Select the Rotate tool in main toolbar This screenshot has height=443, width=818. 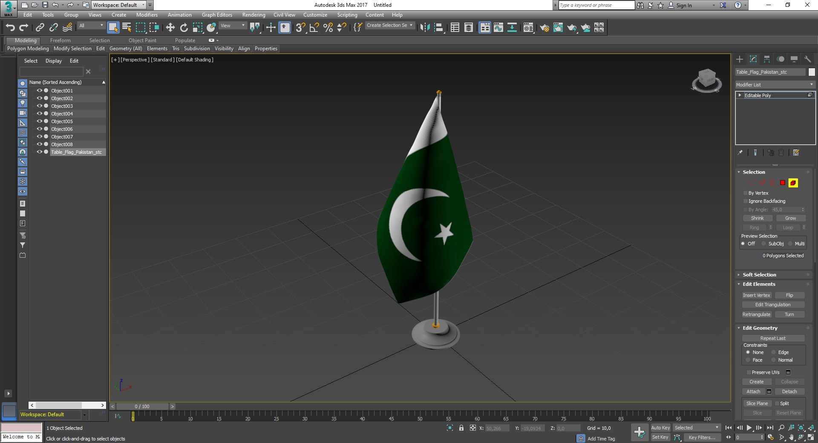(184, 28)
